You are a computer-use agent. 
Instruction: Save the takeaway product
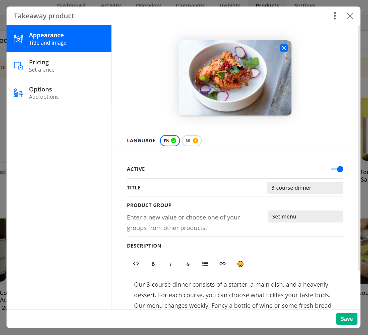click(x=347, y=319)
